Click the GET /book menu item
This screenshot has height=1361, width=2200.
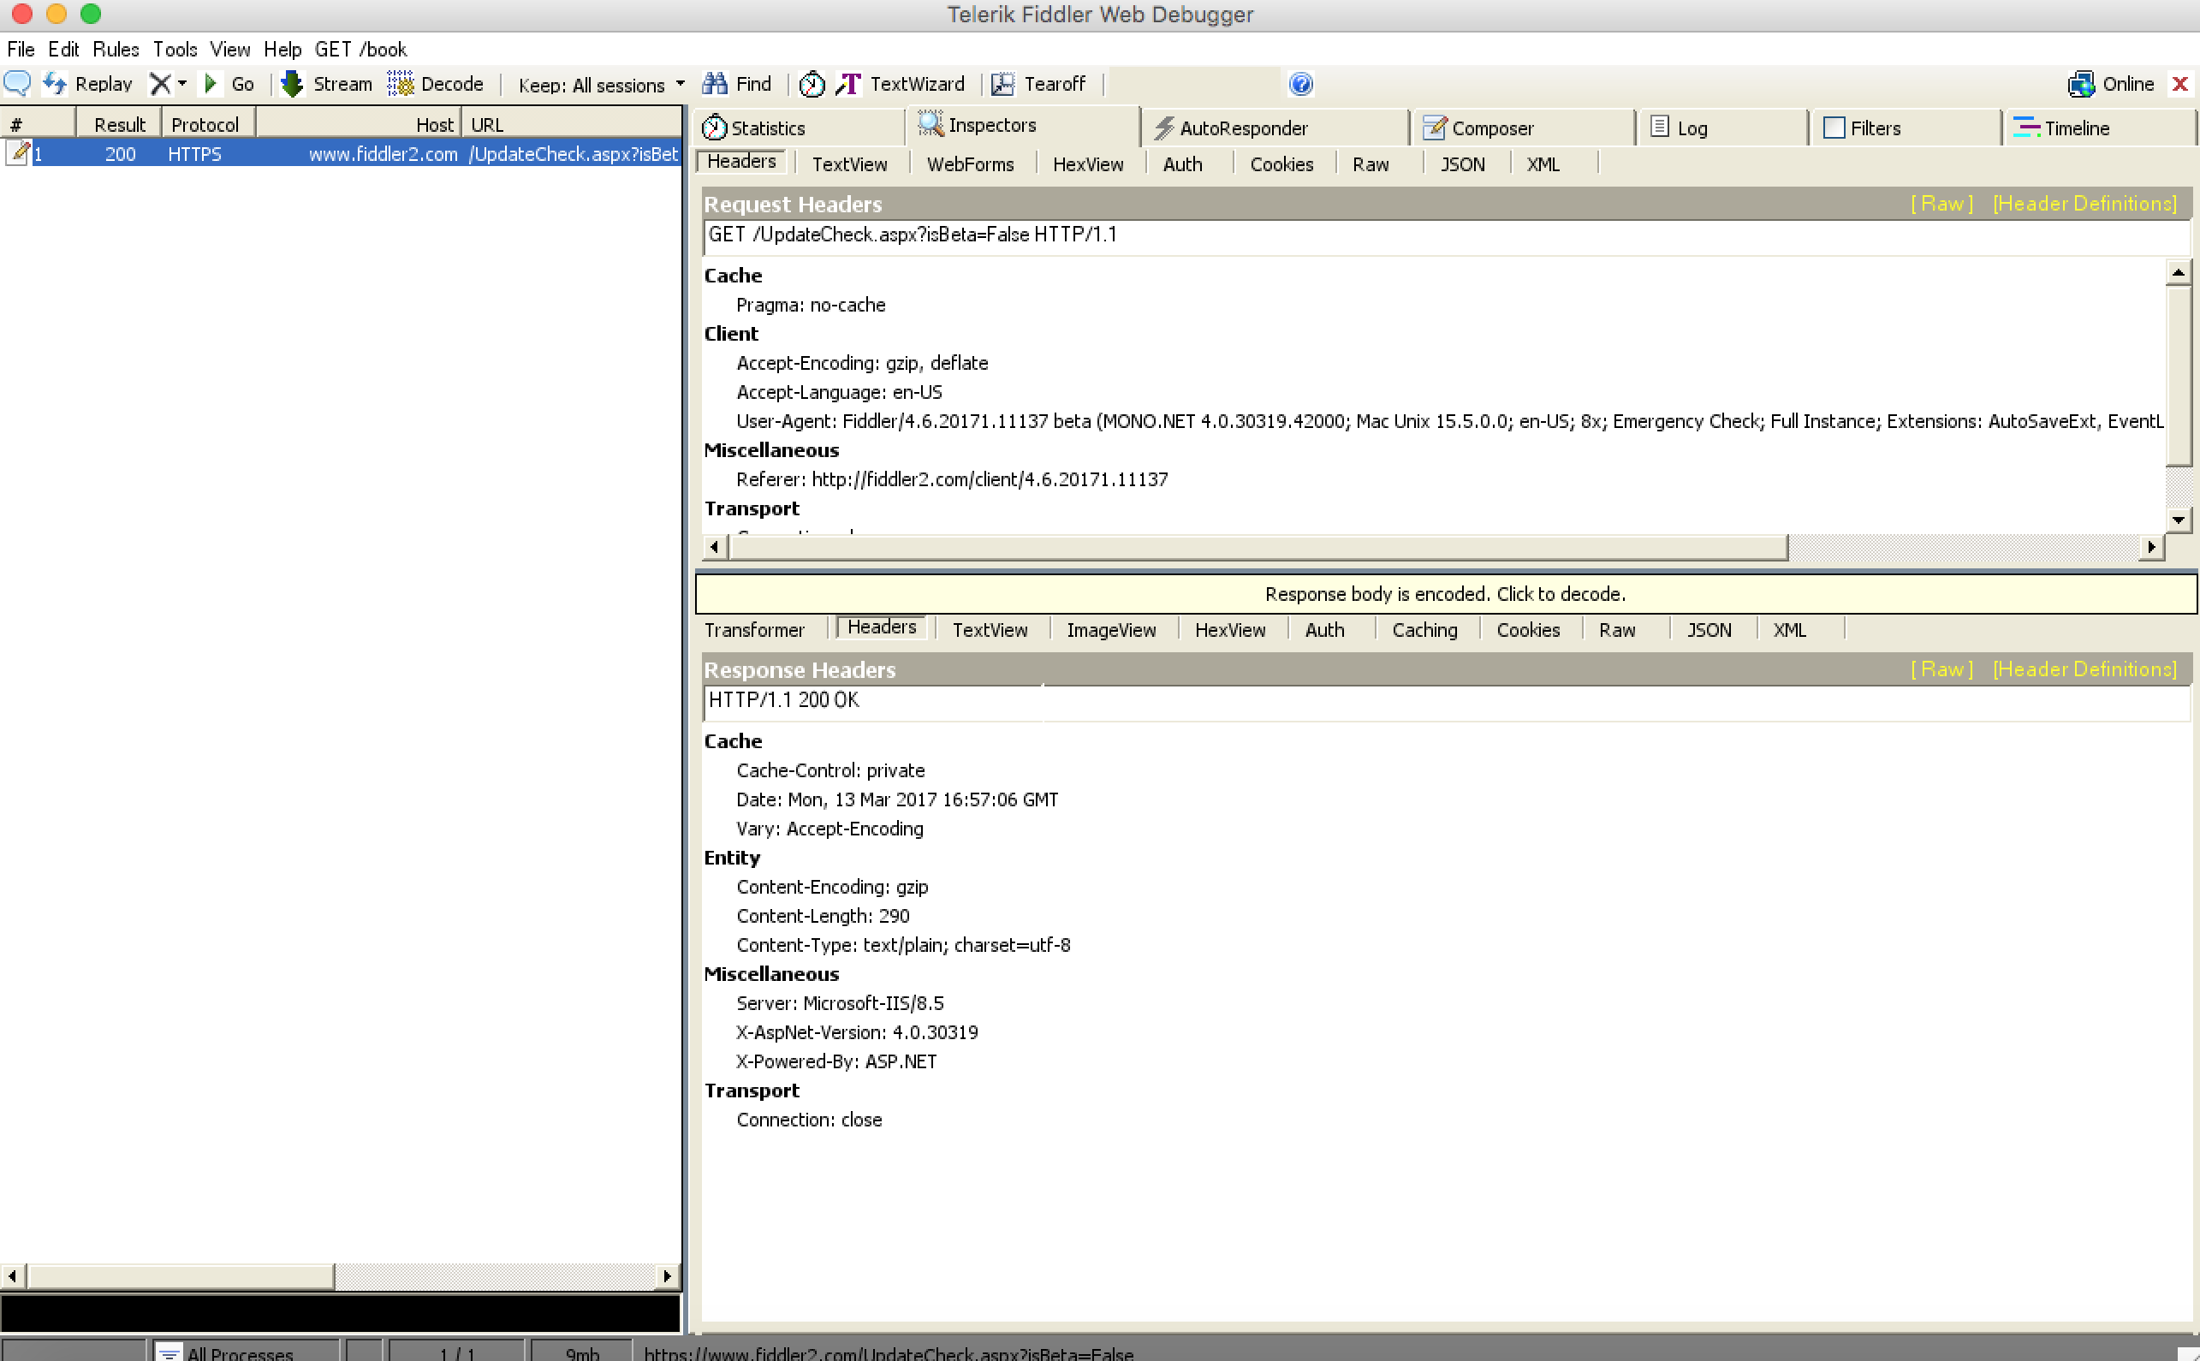point(361,50)
